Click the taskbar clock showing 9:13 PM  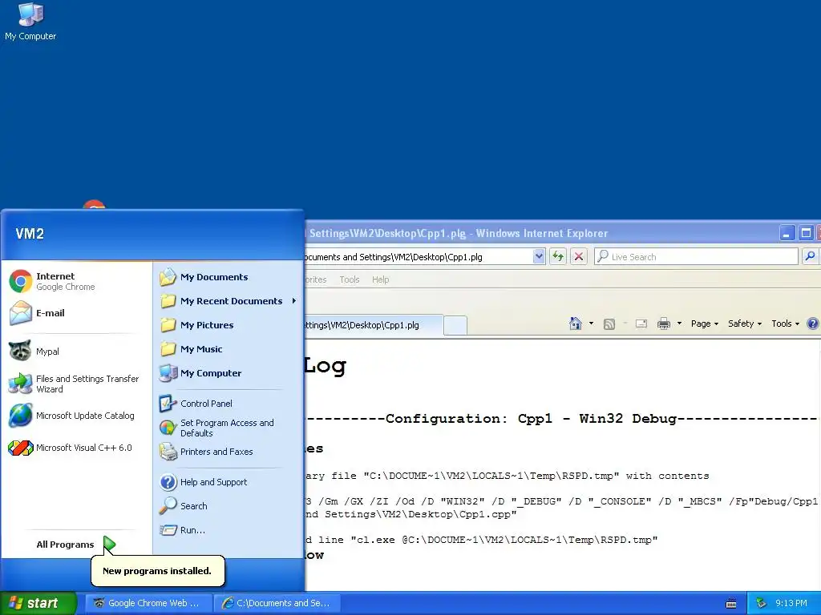(791, 604)
